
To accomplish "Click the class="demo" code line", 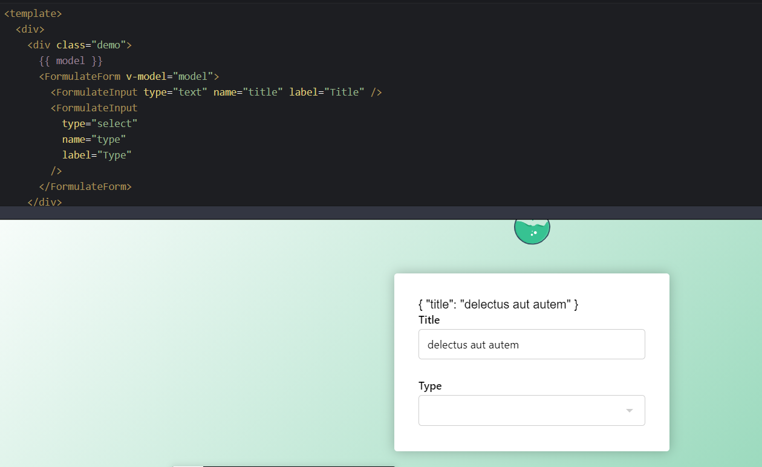I will [x=79, y=45].
